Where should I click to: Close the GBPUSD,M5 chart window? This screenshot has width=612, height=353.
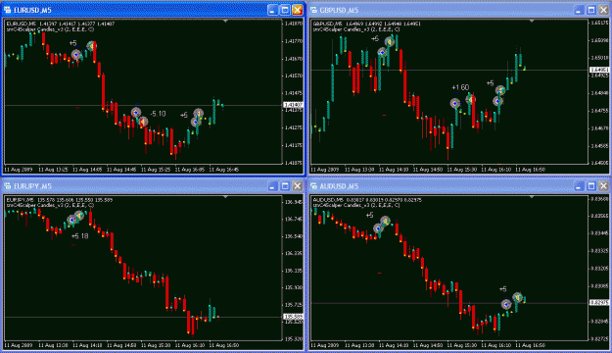(x=603, y=10)
